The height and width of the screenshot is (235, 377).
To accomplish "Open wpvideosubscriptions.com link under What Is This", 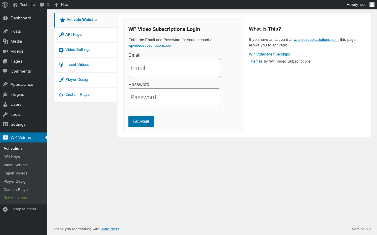I will pyautogui.click(x=316, y=40).
